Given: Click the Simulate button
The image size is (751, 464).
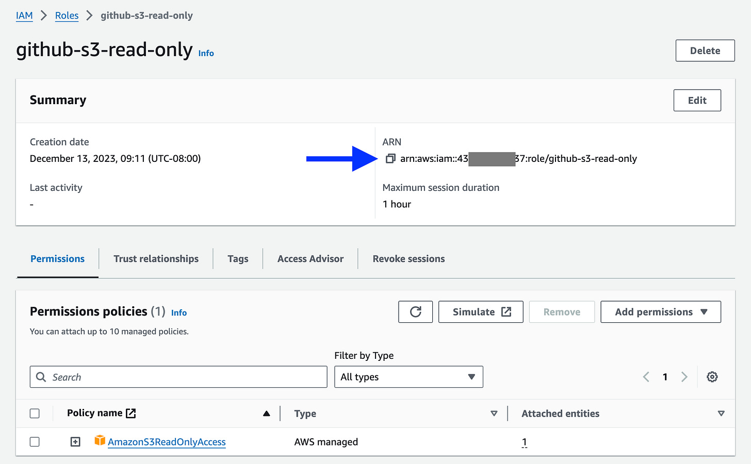Looking at the screenshot, I should pos(481,312).
